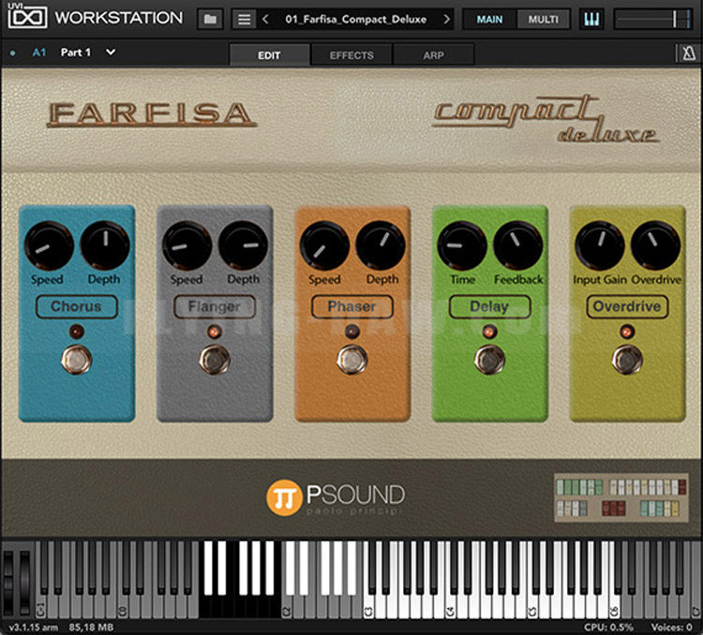Play the C5 key on keyboard
This screenshot has width=703, height=635.
(532, 607)
